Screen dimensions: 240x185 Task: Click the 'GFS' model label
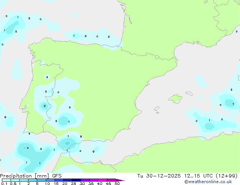[x=57, y=176]
